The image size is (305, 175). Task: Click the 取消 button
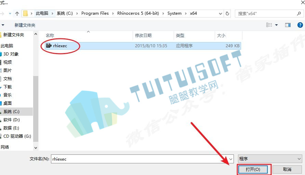pos(287,169)
